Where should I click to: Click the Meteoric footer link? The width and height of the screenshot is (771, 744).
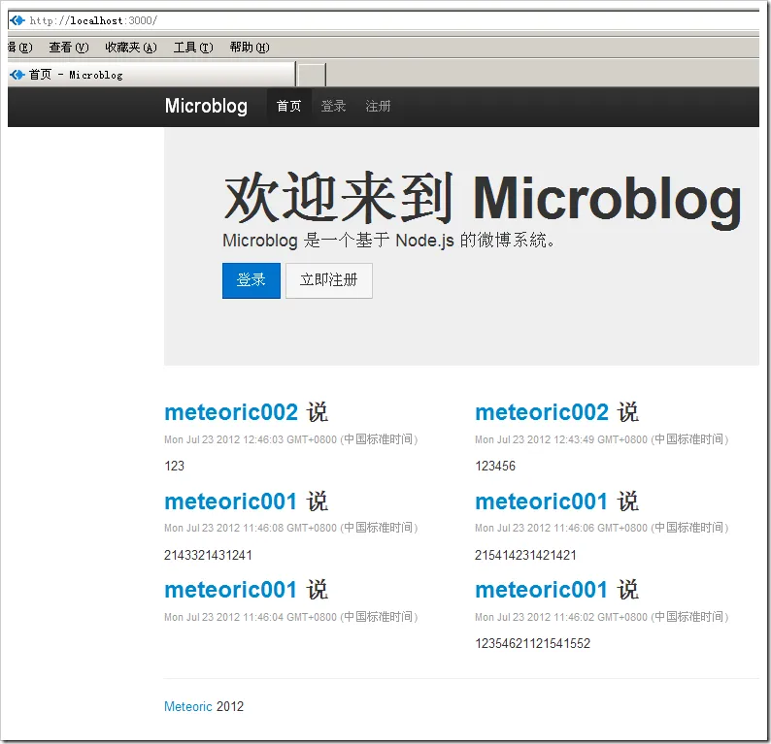(x=187, y=707)
